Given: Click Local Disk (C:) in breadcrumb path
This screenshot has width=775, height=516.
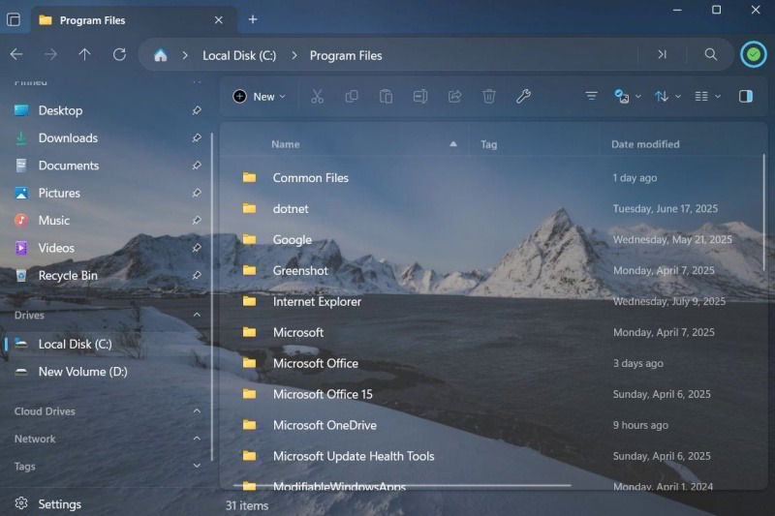Looking at the screenshot, I should (238, 55).
